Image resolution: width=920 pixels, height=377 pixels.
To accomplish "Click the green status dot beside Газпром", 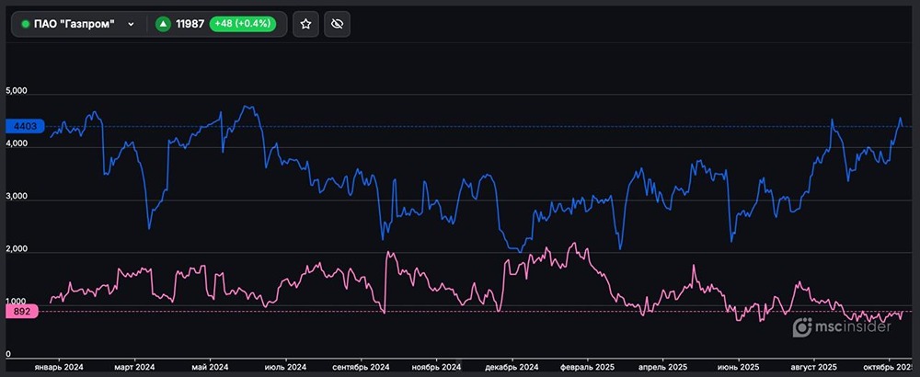I will point(26,24).
